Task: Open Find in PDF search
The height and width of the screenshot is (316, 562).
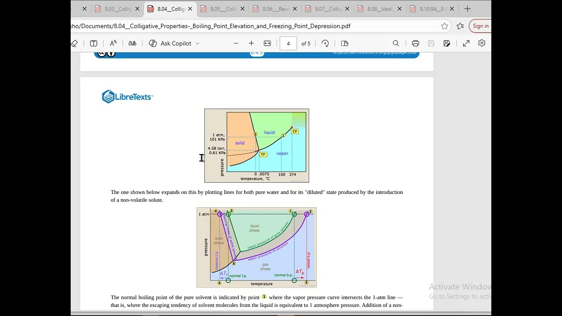Action: (x=396, y=43)
